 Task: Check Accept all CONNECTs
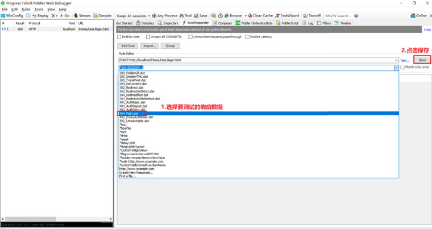[148, 37]
